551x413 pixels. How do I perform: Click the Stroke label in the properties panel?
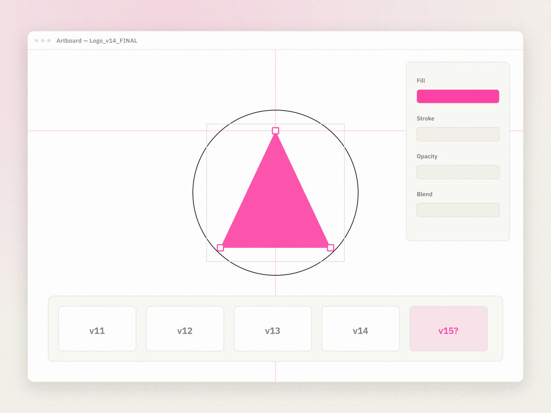point(426,118)
